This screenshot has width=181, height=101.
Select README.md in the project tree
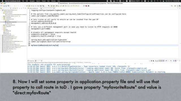tap(8, 34)
